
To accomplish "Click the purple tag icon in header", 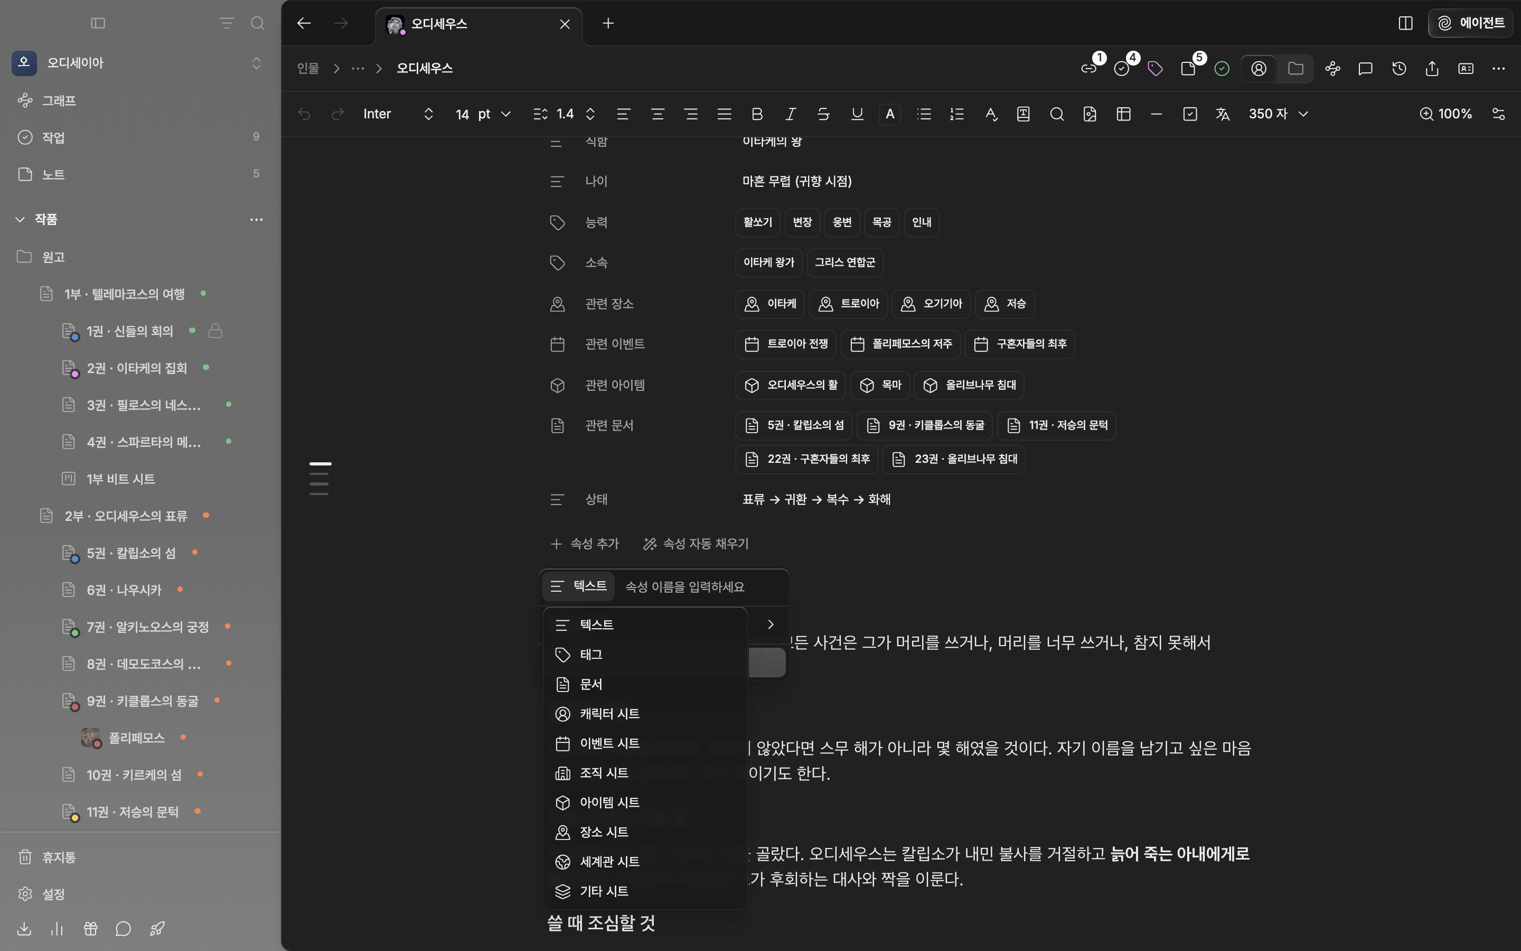I will click(x=1154, y=69).
